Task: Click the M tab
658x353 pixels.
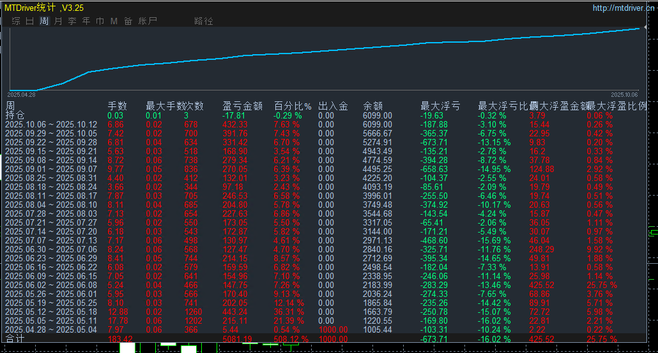Action: [x=114, y=21]
